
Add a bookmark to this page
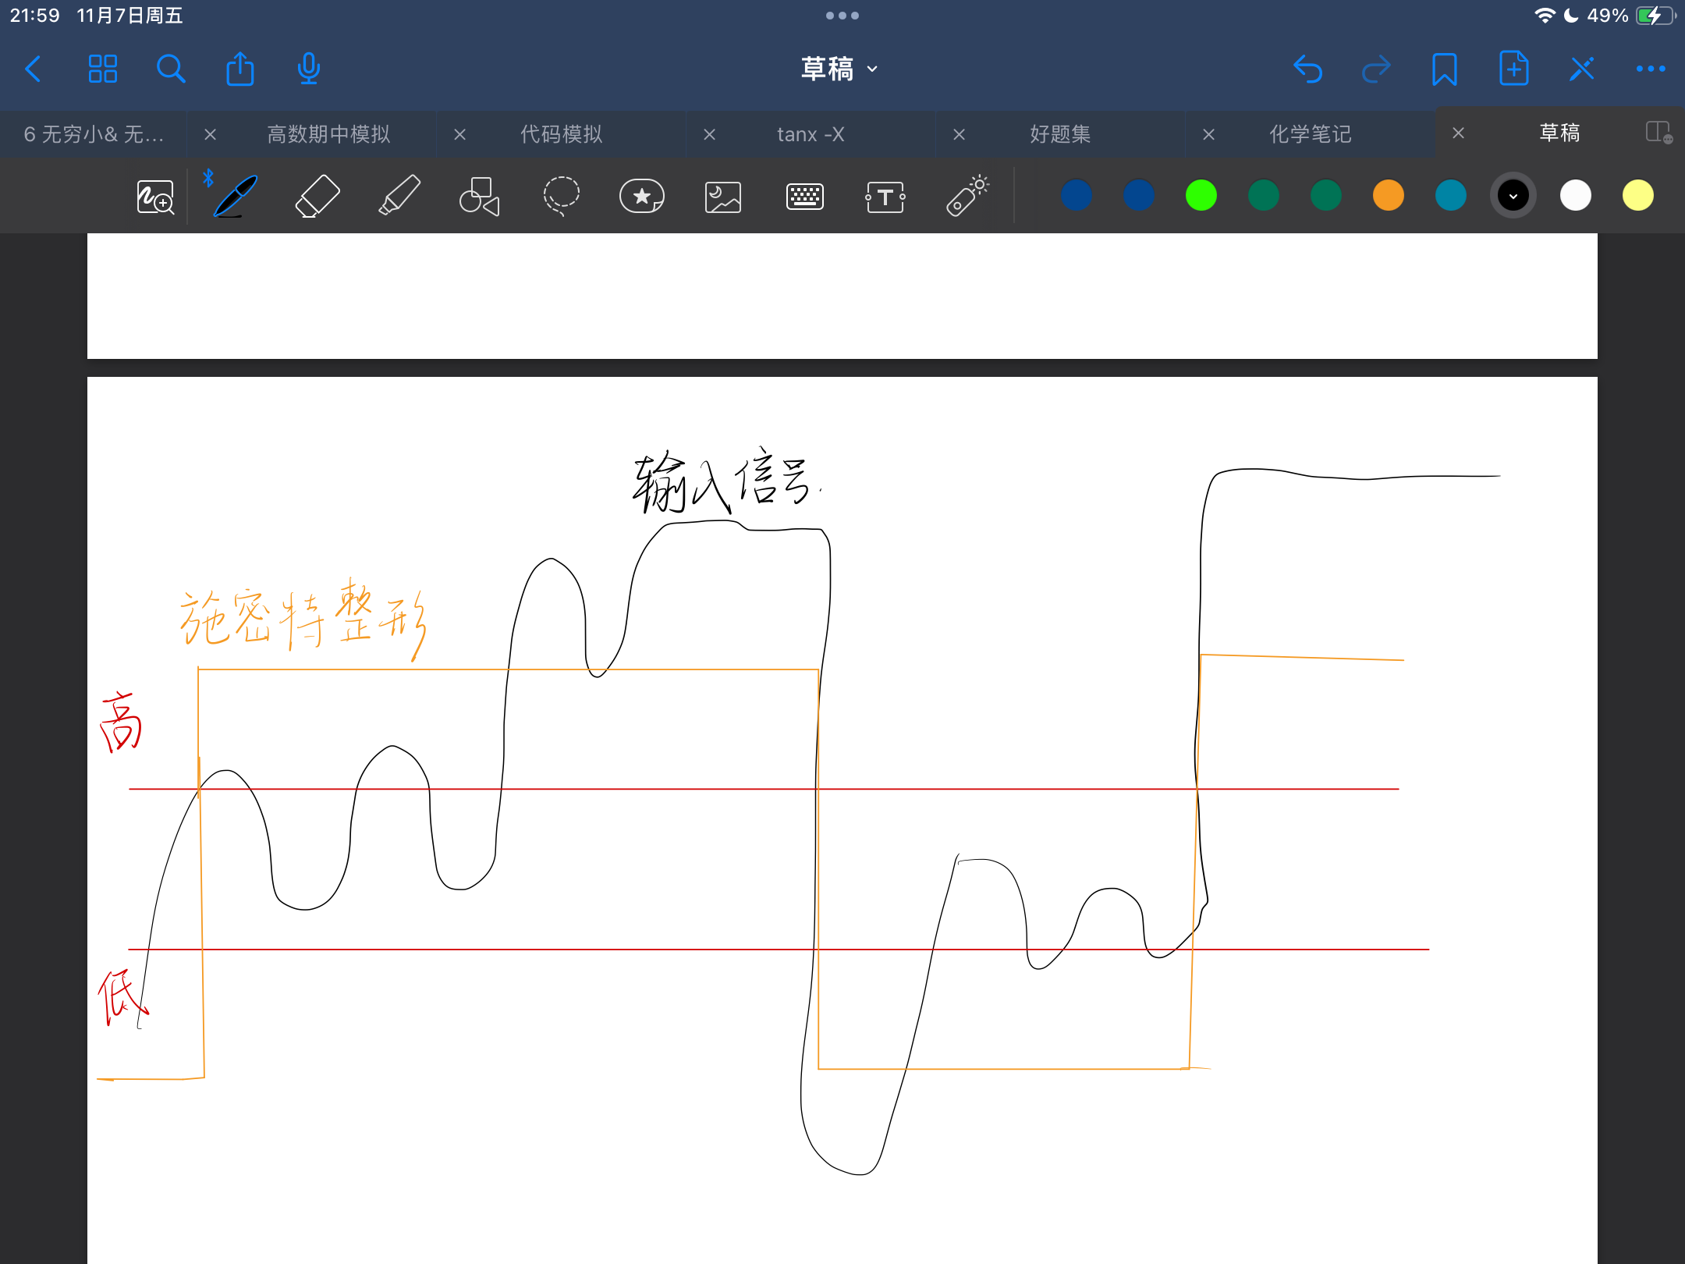coord(1444,69)
